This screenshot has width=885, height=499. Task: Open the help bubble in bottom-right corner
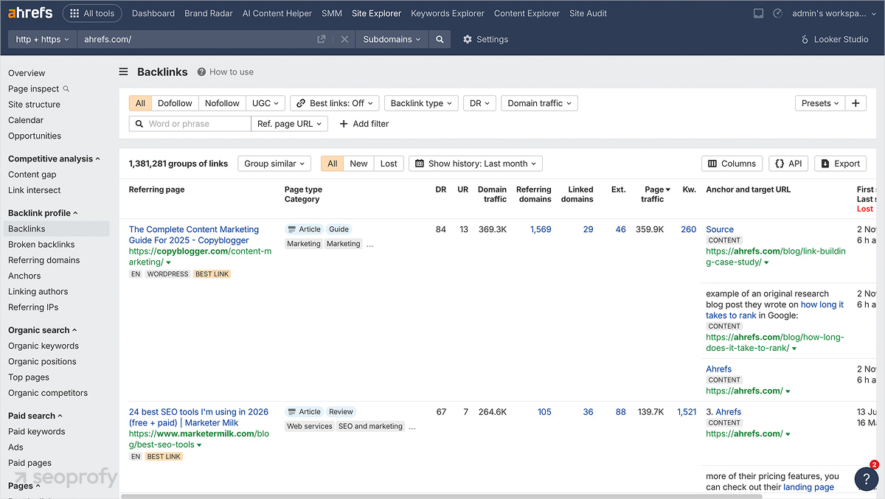pyautogui.click(x=866, y=479)
